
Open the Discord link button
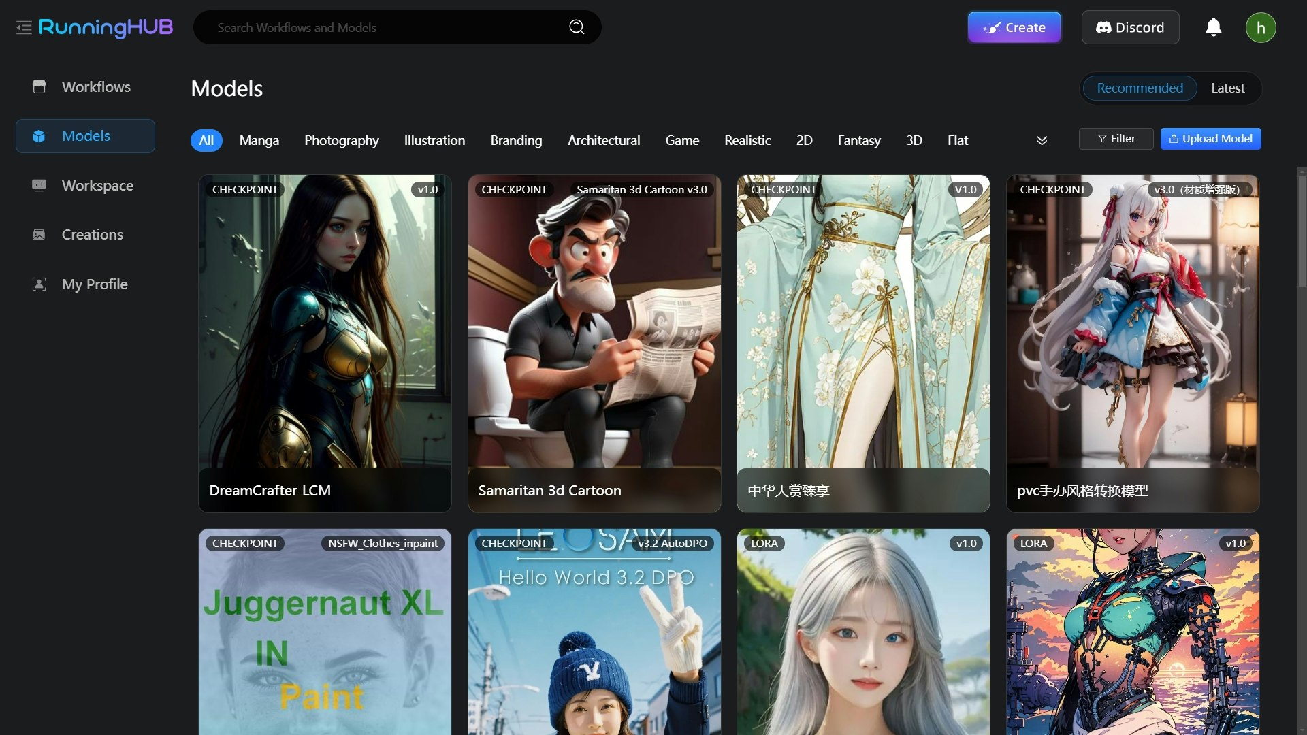tap(1130, 28)
